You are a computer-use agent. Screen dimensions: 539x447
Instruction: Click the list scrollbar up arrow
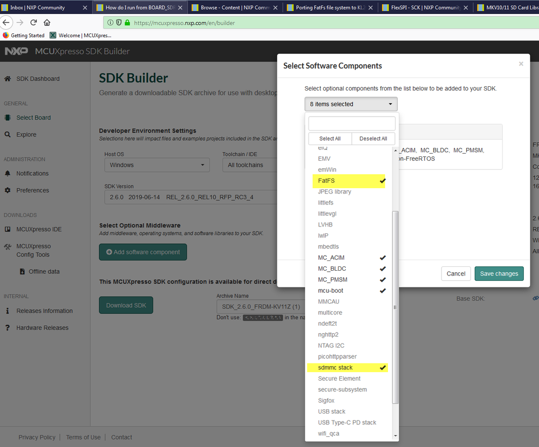(x=395, y=150)
